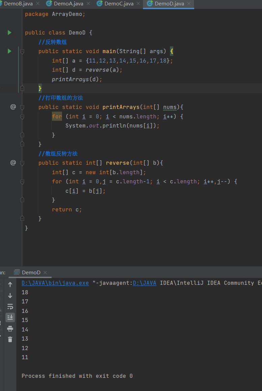
Task: Click run arrow beside main method
Action: pos(9,51)
